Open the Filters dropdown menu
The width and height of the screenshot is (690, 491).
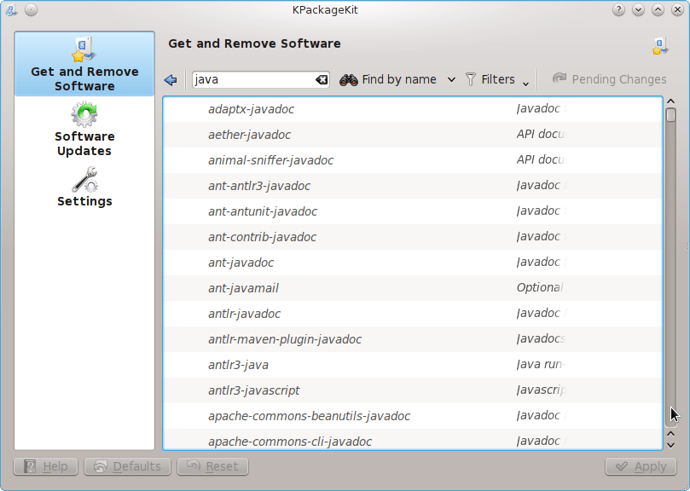click(x=497, y=79)
